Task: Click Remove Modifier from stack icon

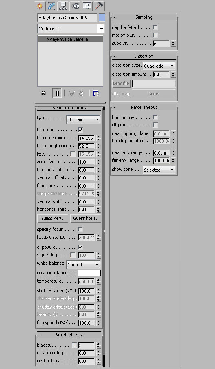Action: (81, 93)
